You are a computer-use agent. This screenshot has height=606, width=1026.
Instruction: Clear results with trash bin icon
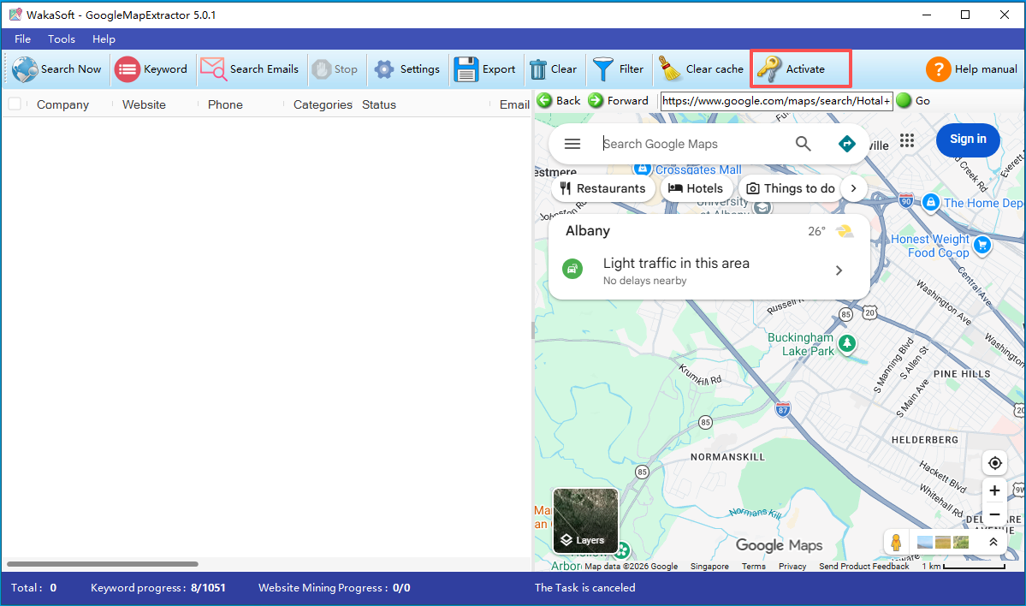pos(538,69)
